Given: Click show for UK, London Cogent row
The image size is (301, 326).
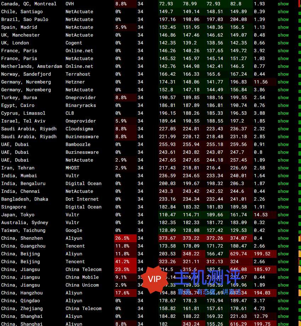Looking at the screenshot, I should coord(283,43).
